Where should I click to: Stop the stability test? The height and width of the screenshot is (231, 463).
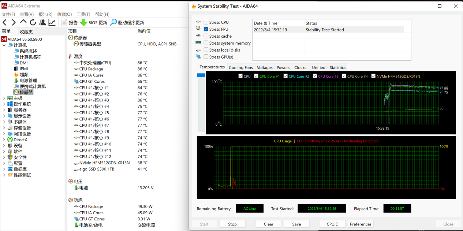232,224
